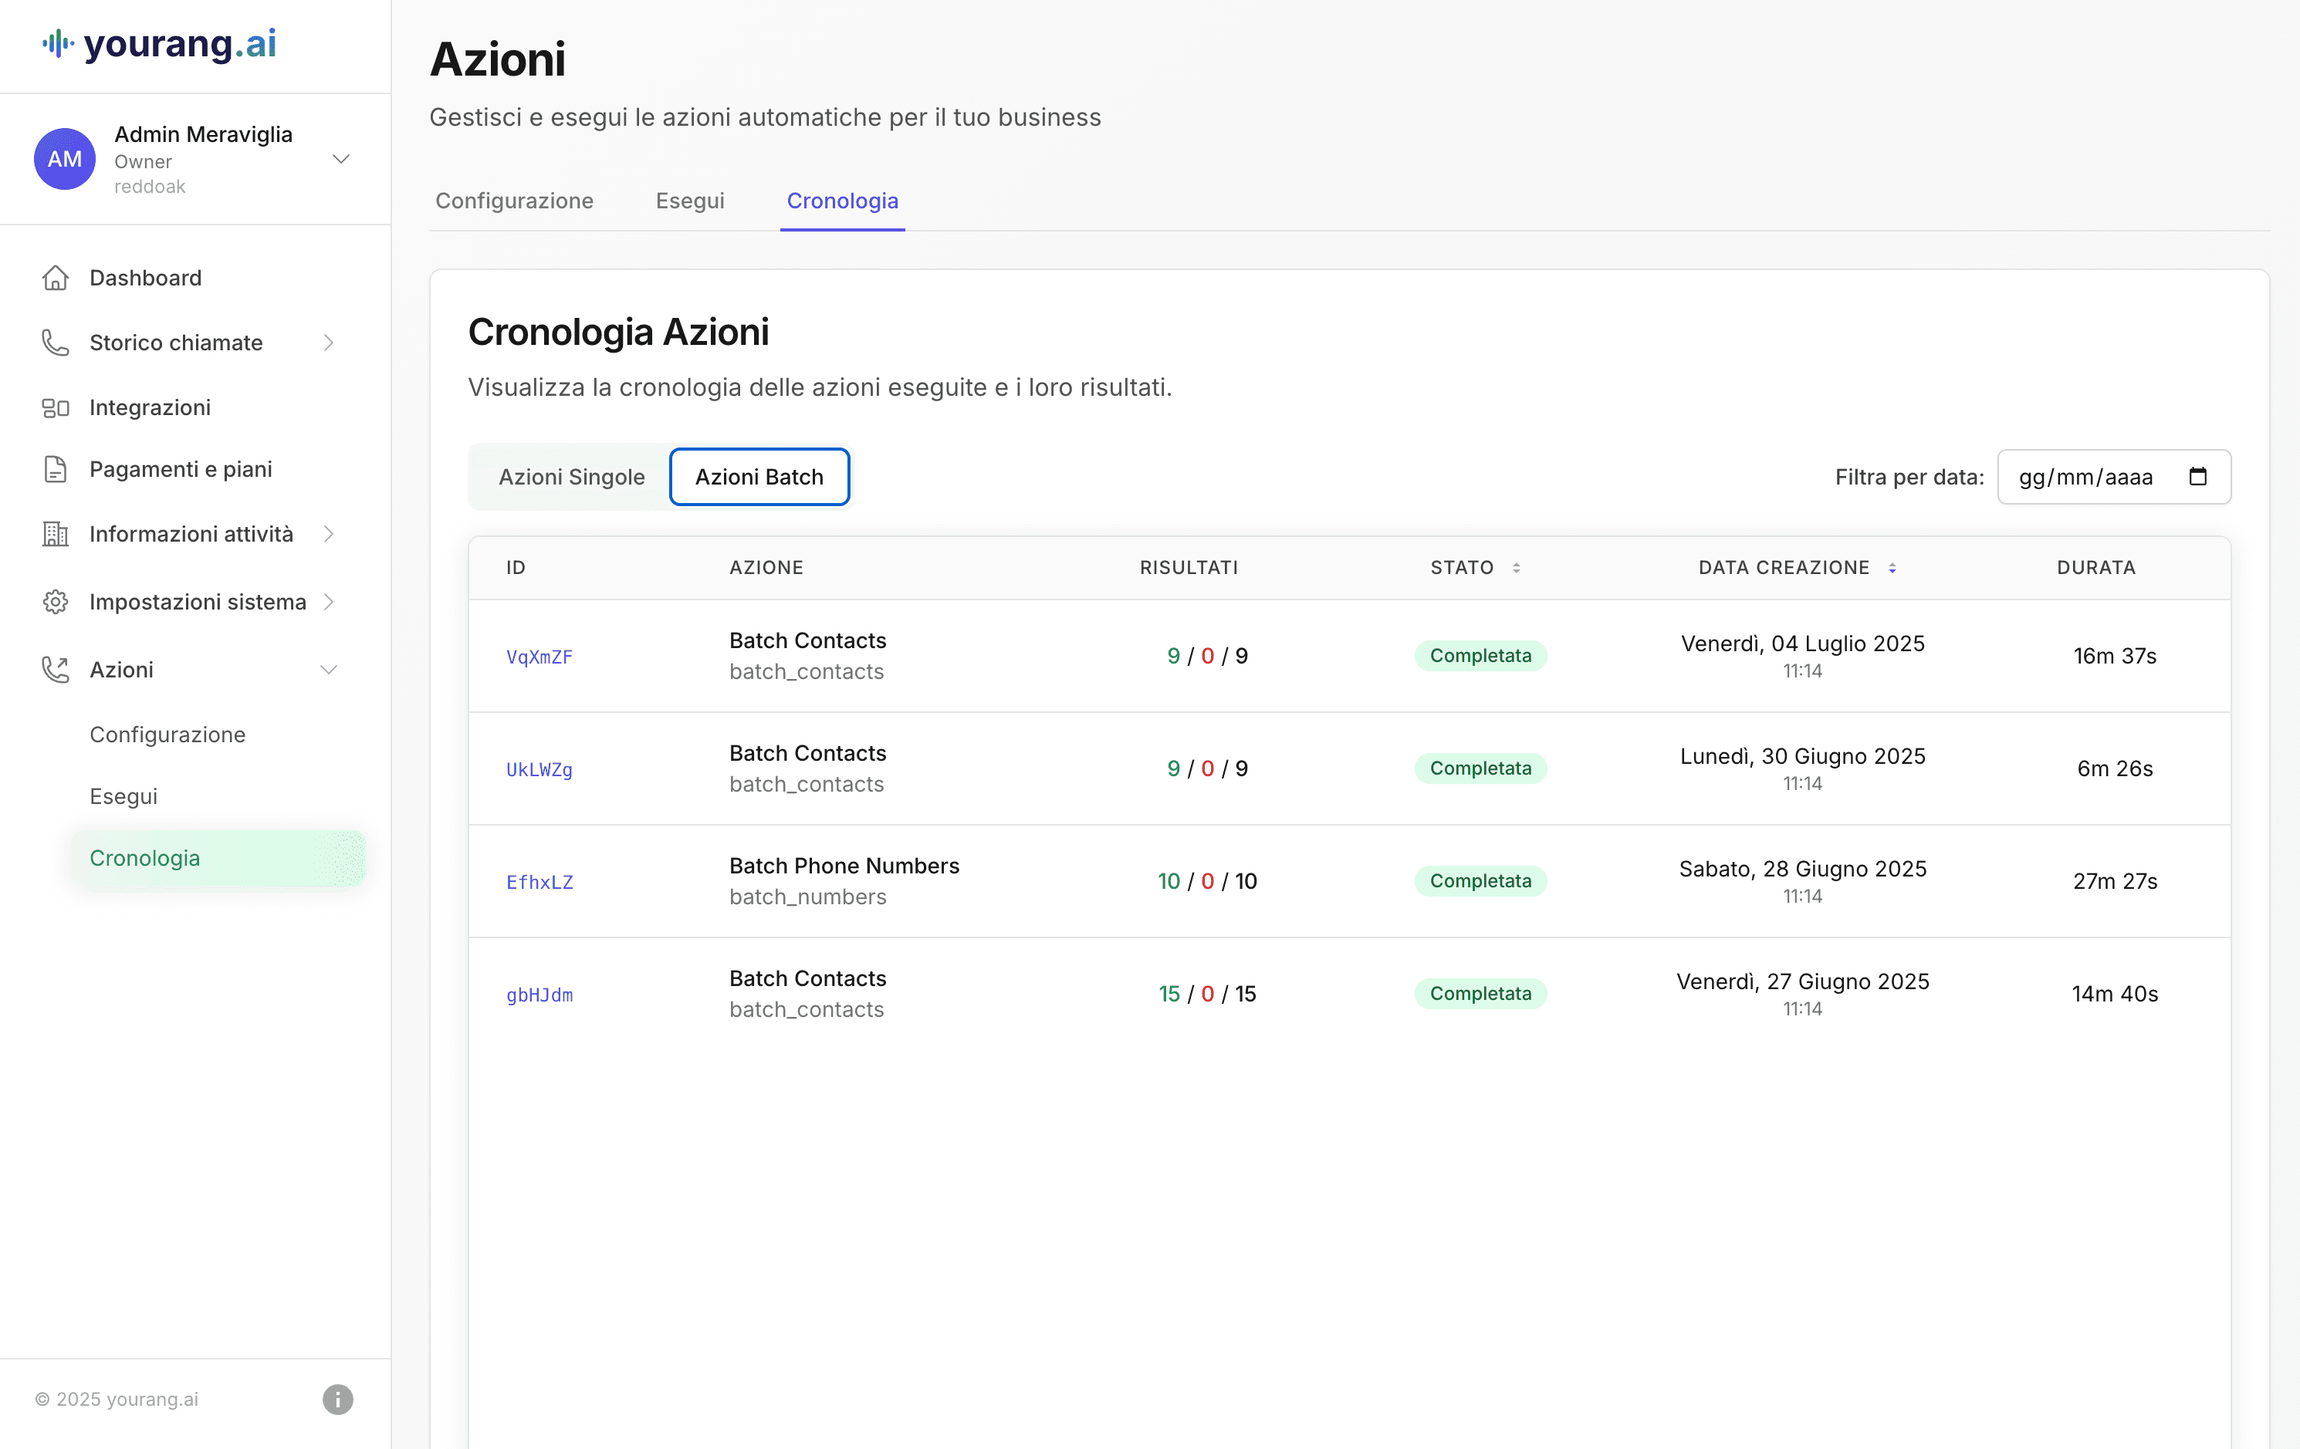Image resolution: width=2300 pixels, height=1449 pixels.
Task: Expand the Admin Meraviglia account dropdown
Action: click(x=341, y=158)
